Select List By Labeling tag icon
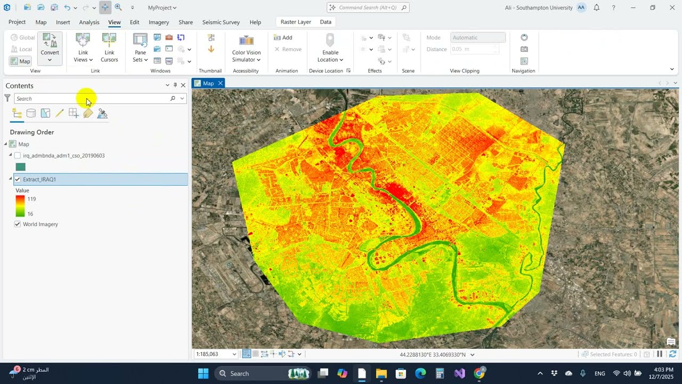Image resolution: width=682 pixels, height=384 pixels. coord(88,113)
